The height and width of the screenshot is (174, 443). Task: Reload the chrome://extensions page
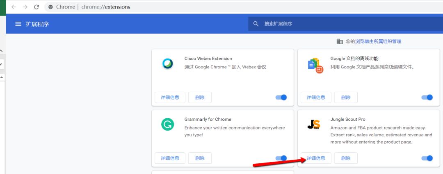coord(37,7)
